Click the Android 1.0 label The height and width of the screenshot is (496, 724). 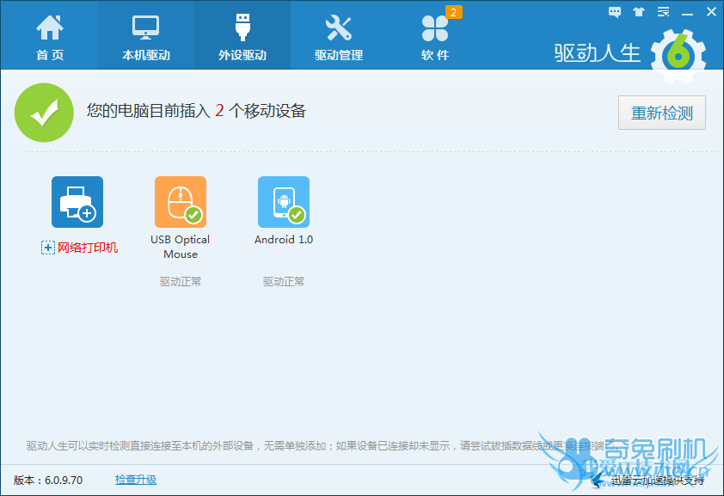284,240
